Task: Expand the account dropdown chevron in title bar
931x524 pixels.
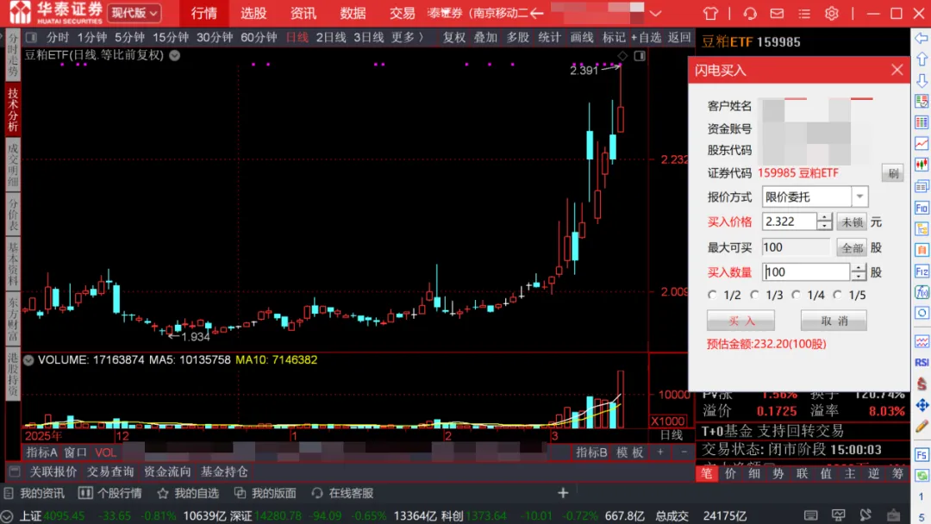Action: point(655,13)
